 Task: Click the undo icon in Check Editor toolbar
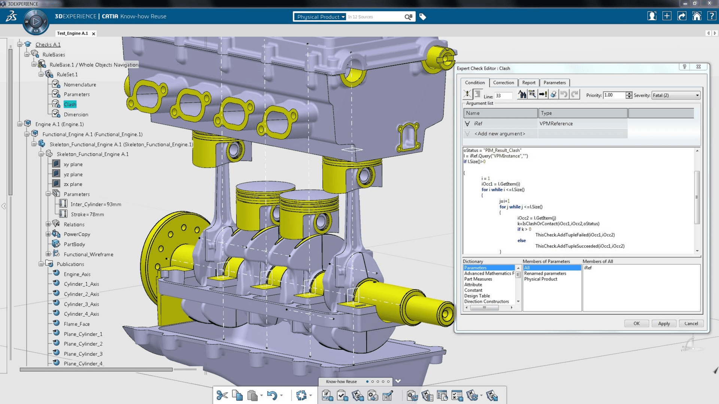point(564,95)
